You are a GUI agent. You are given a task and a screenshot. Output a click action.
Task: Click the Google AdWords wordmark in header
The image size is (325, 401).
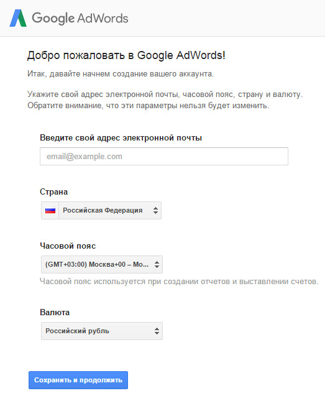pyautogui.click(x=80, y=19)
